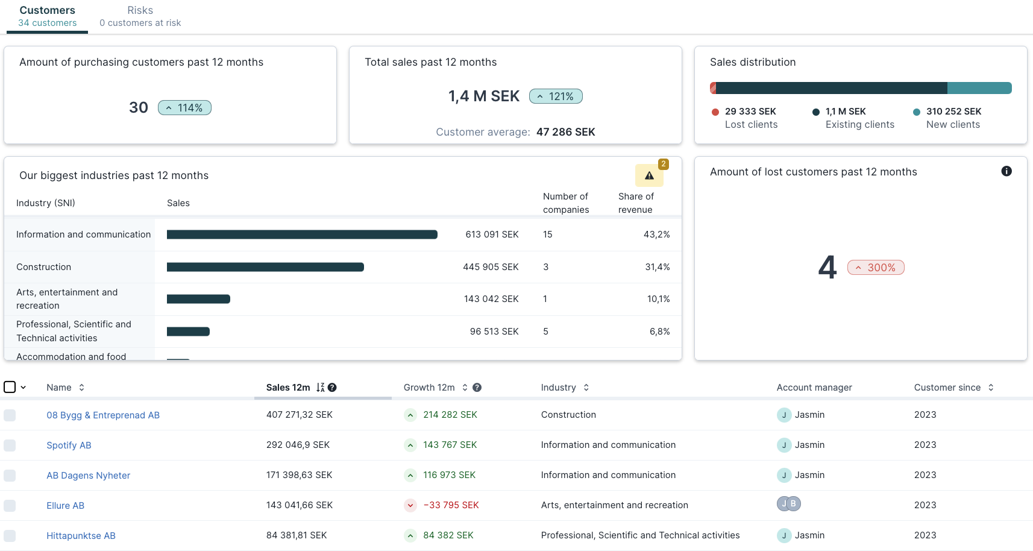Click Jasmin avatar in 08 Bygg & Entreprenad row
1033x551 pixels.
point(784,415)
